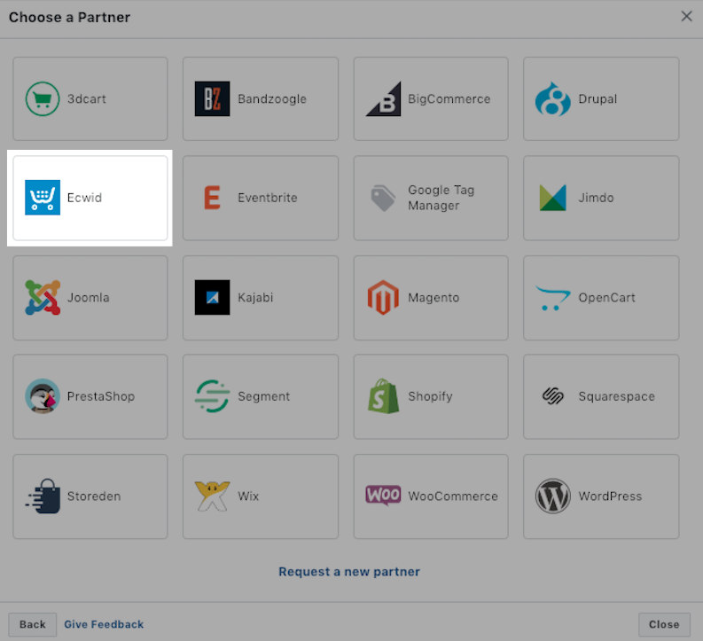Select the Ecwid shopping cart icon
This screenshot has width=703, height=641.
(x=43, y=198)
